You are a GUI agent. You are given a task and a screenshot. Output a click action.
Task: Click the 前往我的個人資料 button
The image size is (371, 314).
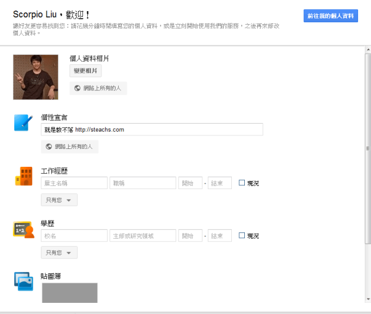click(331, 16)
